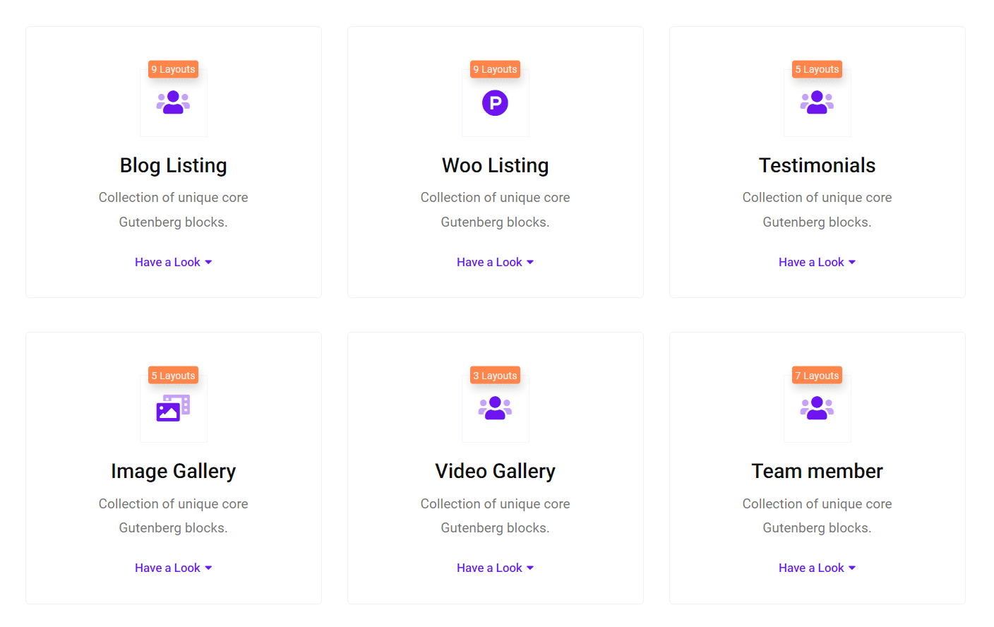
Task: Click the Image Gallery picture icon
Action: pos(173,409)
